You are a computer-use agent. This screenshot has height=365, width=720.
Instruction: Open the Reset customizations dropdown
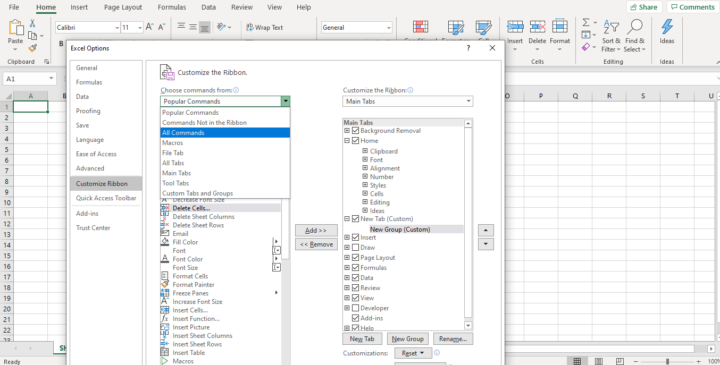413,353
